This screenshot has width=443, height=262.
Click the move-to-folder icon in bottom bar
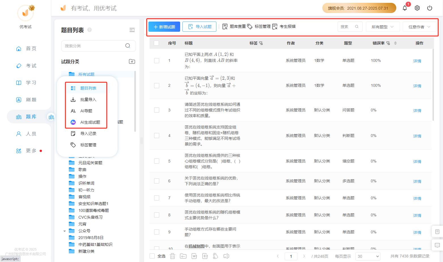point(183,256)
